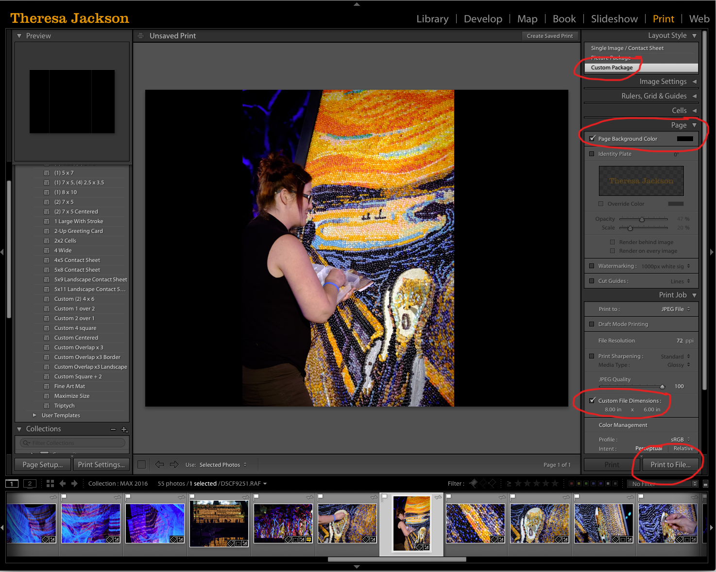The width and height of the screenshot is (716, 572).
Task: Adjust JPEG Quality slider handle
Action: pos(662,387)
